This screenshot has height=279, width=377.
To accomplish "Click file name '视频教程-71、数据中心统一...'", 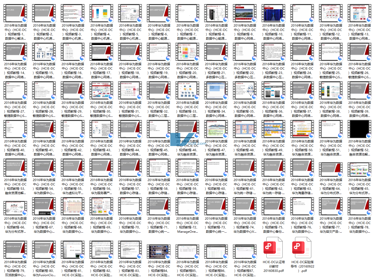I will pos(159,225).
